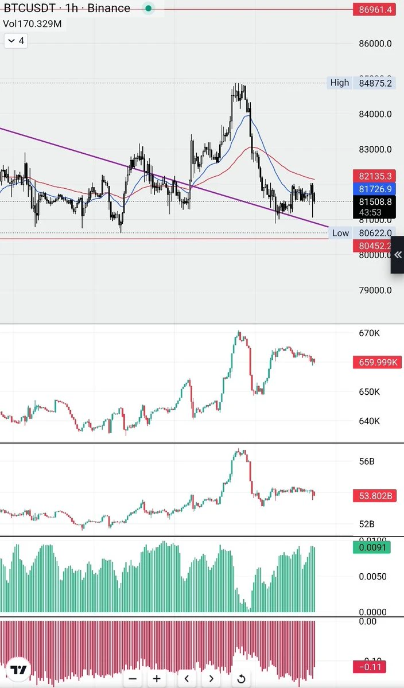Click the red 80452.2 horizontal line label

[373, 246]
